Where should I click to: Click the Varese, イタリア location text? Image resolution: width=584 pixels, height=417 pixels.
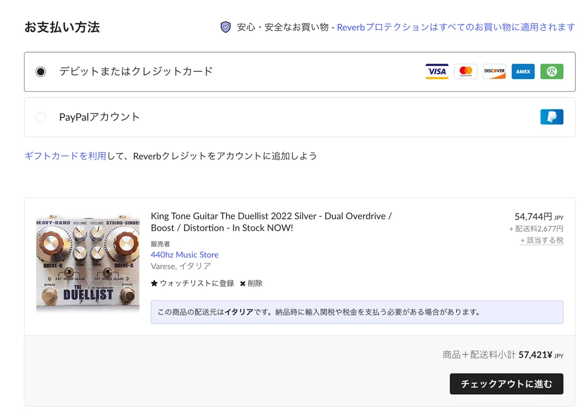pyautogui.click(x=181, y=266)
